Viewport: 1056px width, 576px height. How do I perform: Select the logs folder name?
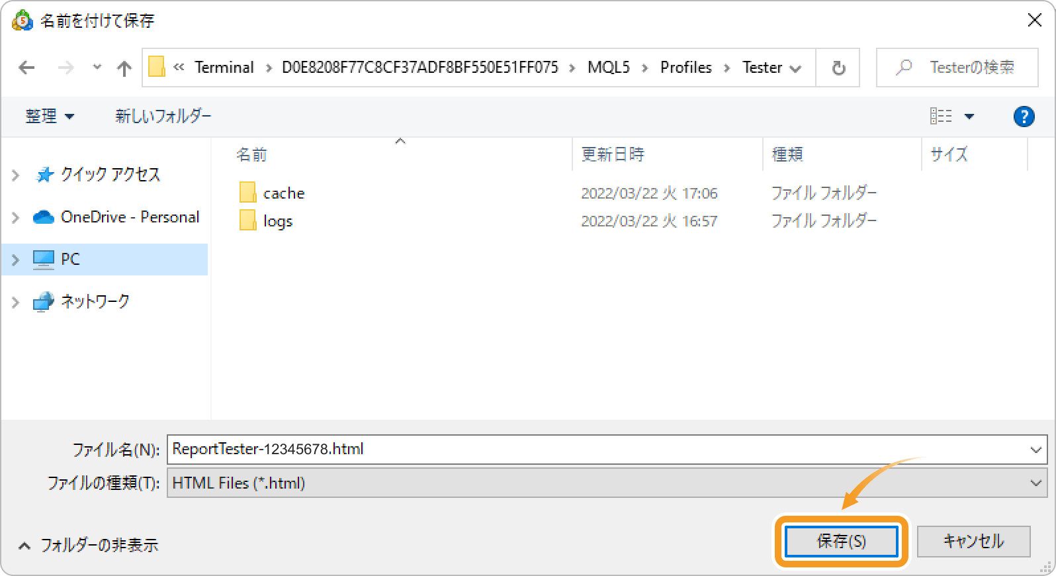coord(278,221)
